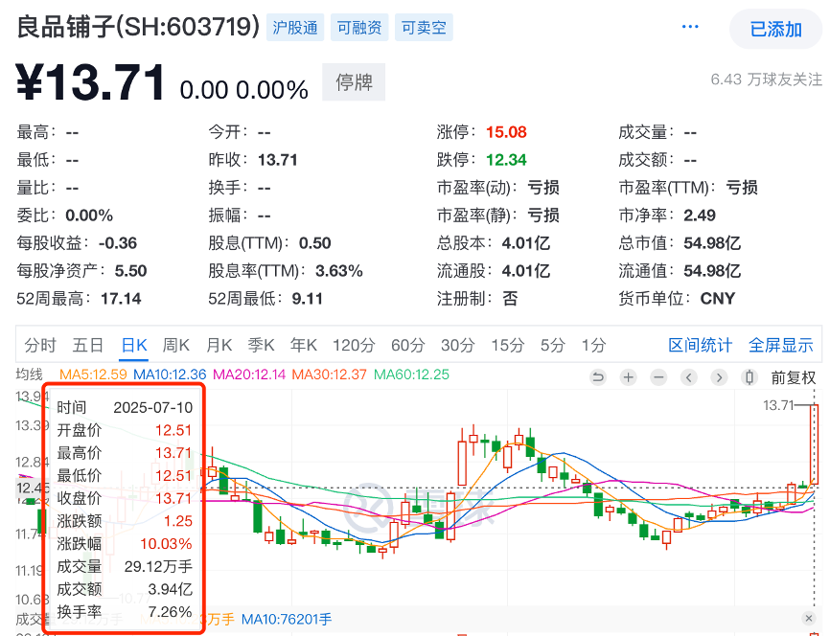Switch to the 周K chart tab
830x636 pixels.
176,345
